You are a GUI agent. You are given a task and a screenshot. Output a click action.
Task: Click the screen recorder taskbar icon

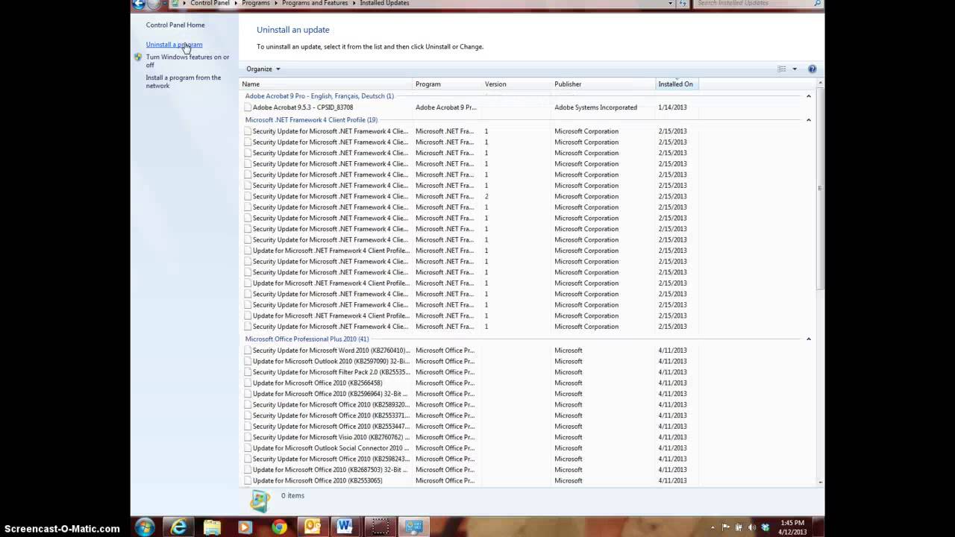(x=381, y=527)
